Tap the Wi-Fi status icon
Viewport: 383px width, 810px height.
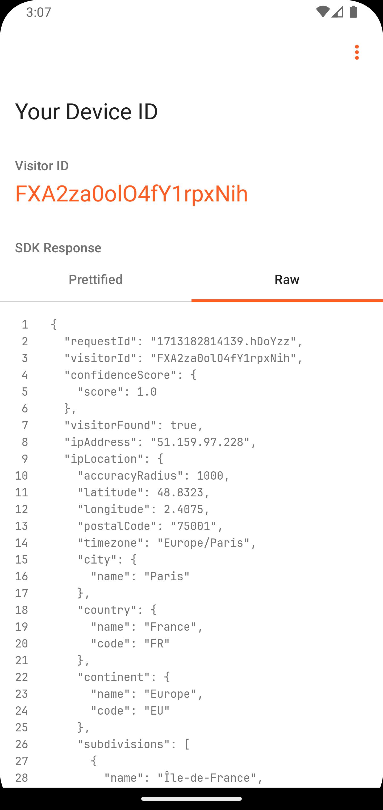[322, 12]
